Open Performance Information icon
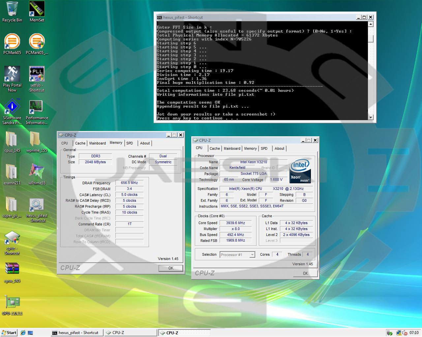Viewport: 422px width, 337px height. (x=37, y=112)
